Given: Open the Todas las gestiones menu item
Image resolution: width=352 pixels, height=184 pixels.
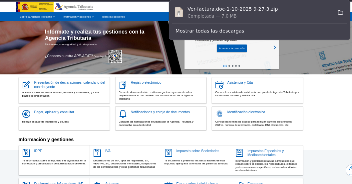Looking at the screenshot, I should (x=113, y=17).
